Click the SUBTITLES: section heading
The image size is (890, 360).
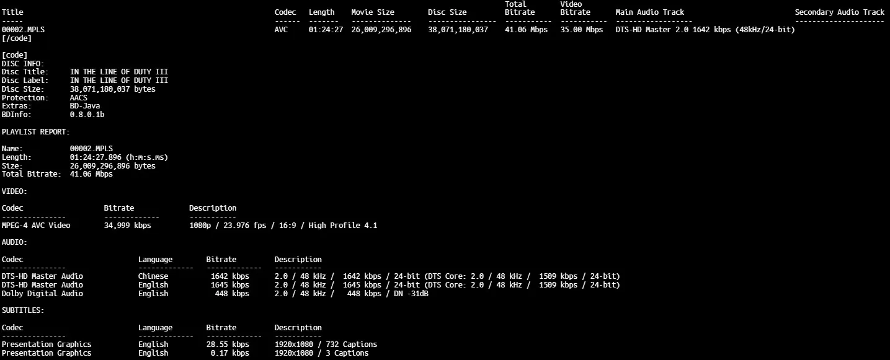(x=23, y=310)
